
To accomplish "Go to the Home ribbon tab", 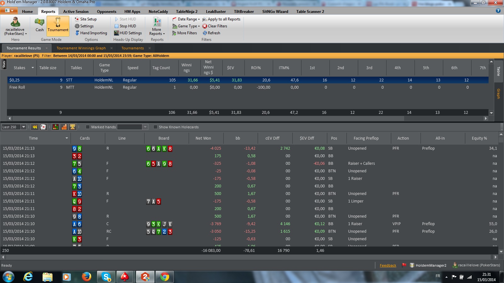I will tap(27, 11).
